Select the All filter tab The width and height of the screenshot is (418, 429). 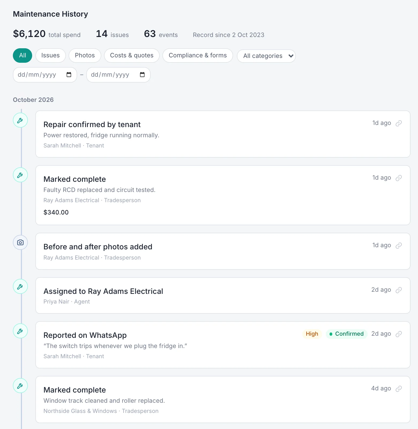point(23,56)
